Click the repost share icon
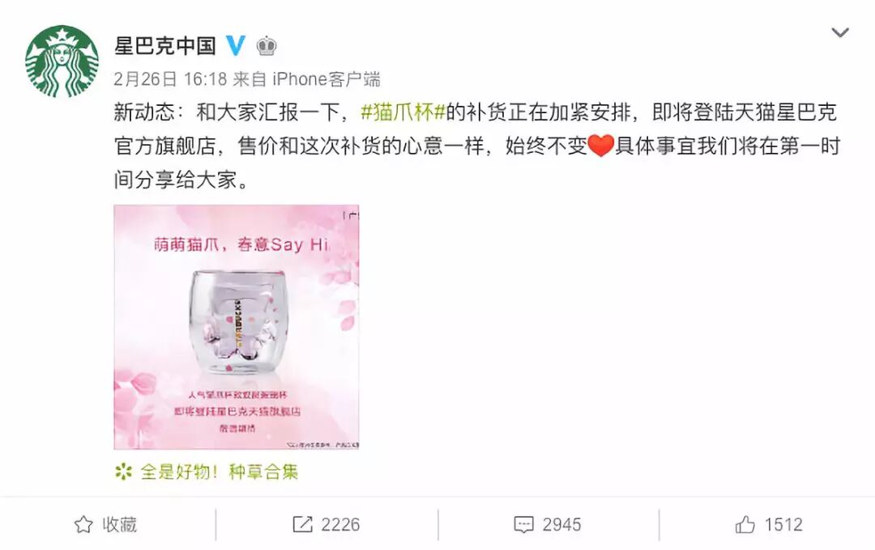875x550 pixels. coord(302,524)
